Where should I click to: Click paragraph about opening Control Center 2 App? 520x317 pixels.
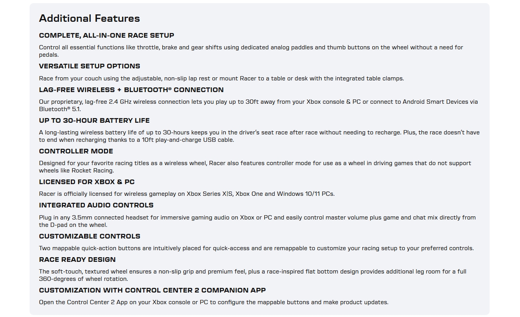(214, 302)
